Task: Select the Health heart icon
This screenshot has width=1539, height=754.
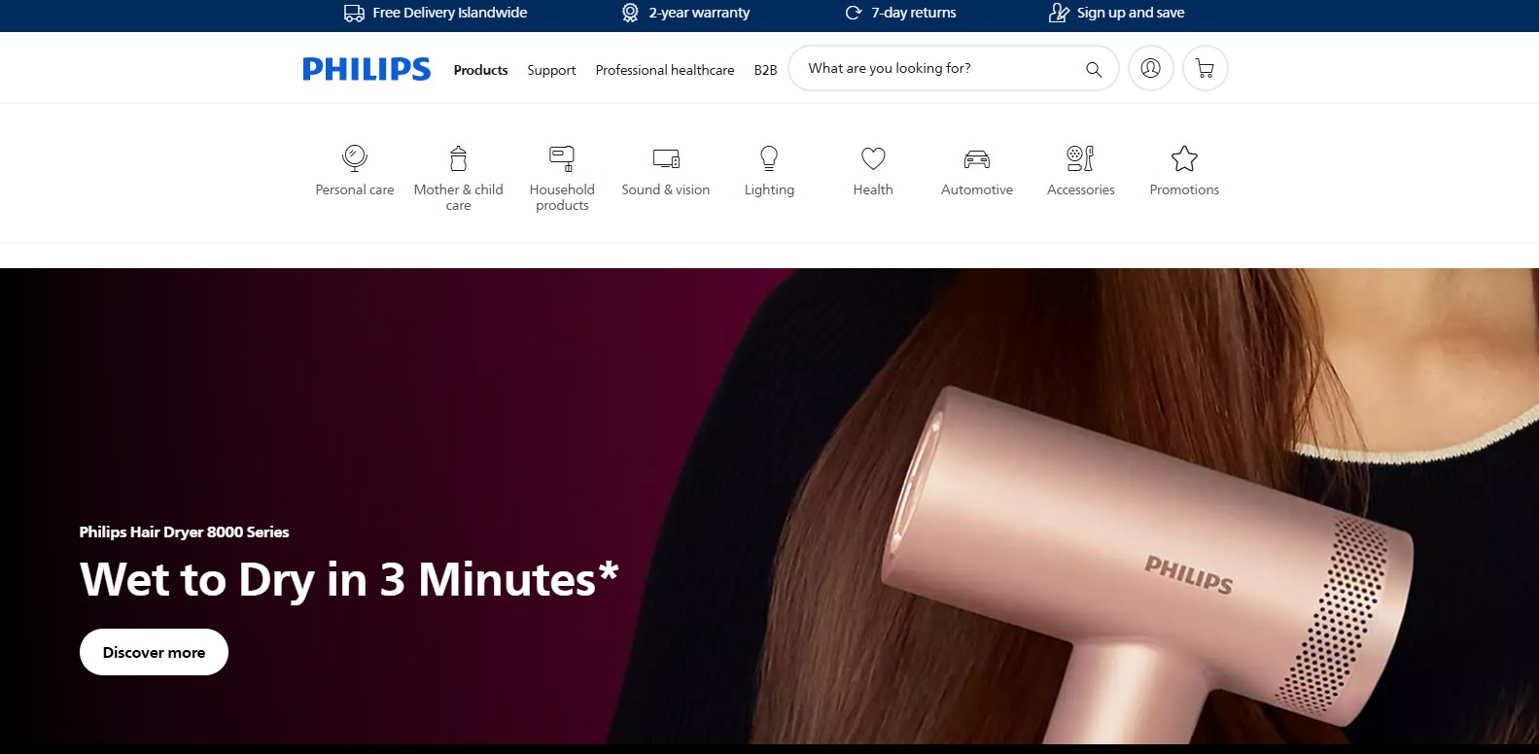Action: click(x=873, y=158)
